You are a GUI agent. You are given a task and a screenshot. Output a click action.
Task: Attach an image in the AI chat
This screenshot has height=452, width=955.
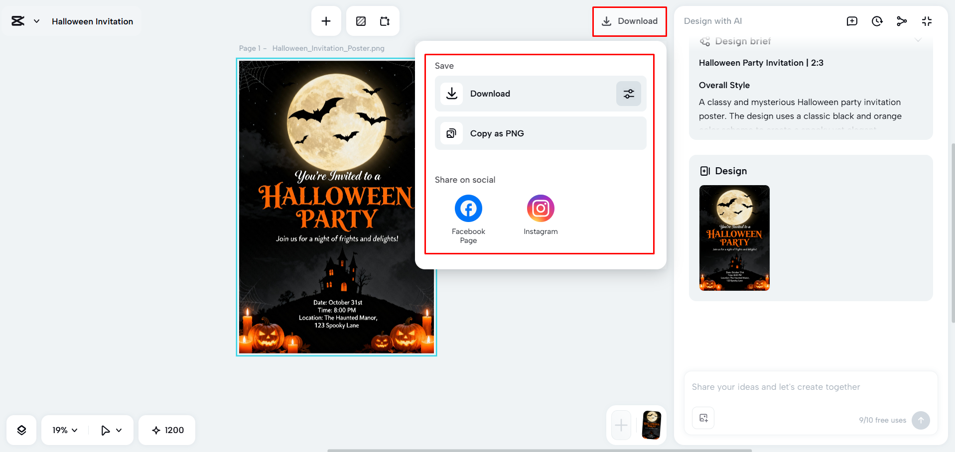[703, 418]
